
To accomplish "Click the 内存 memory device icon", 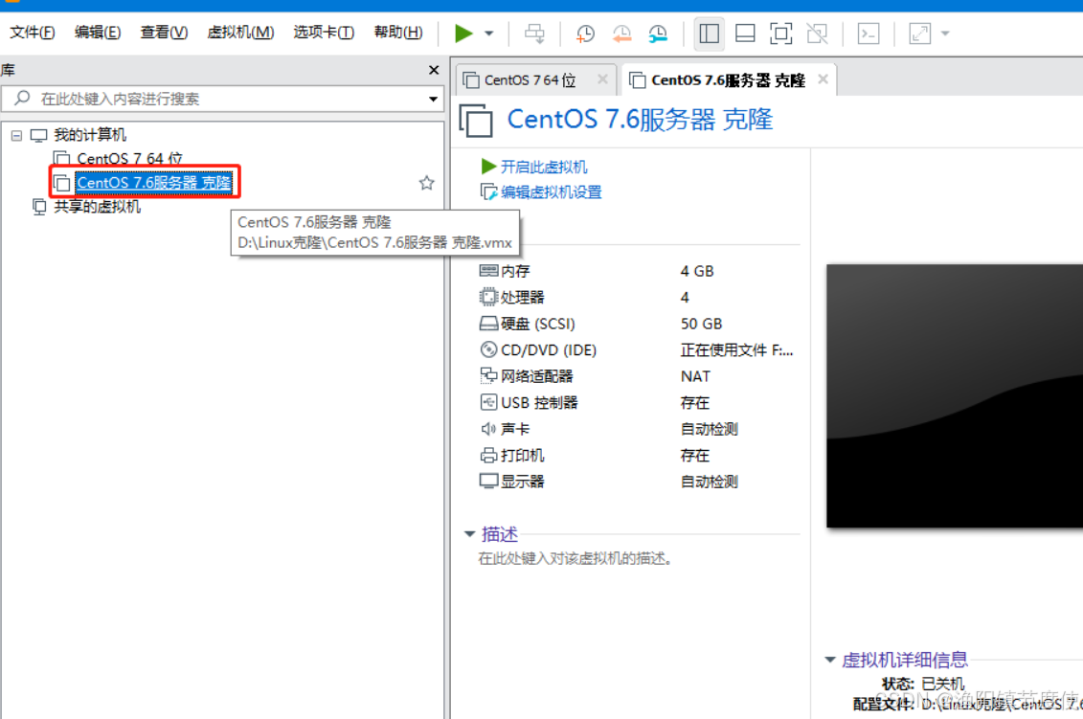I will pos(488,271).
